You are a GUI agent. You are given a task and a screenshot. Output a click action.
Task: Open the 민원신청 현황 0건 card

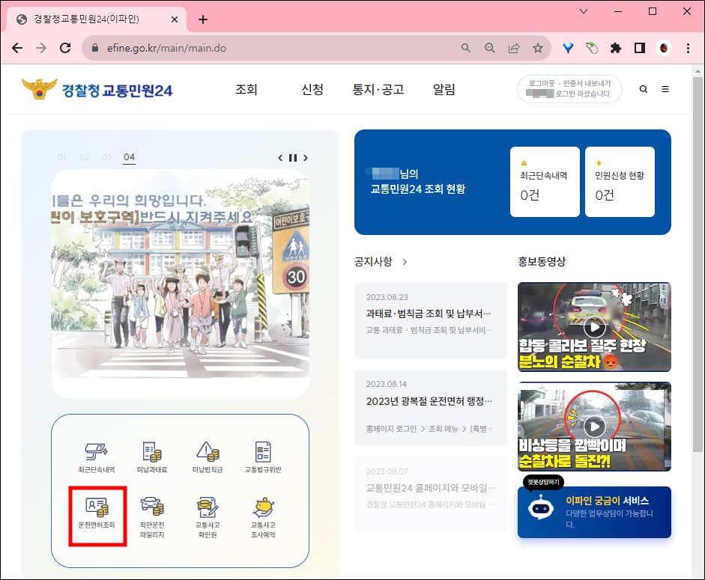click(620, 182)
